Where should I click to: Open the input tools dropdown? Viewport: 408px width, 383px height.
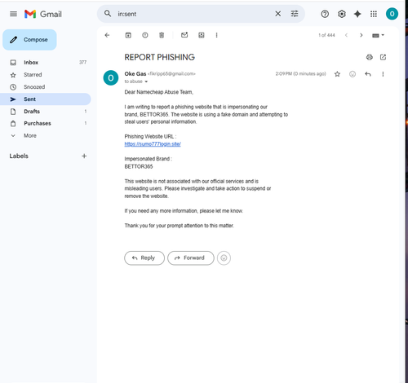[378, 35]
